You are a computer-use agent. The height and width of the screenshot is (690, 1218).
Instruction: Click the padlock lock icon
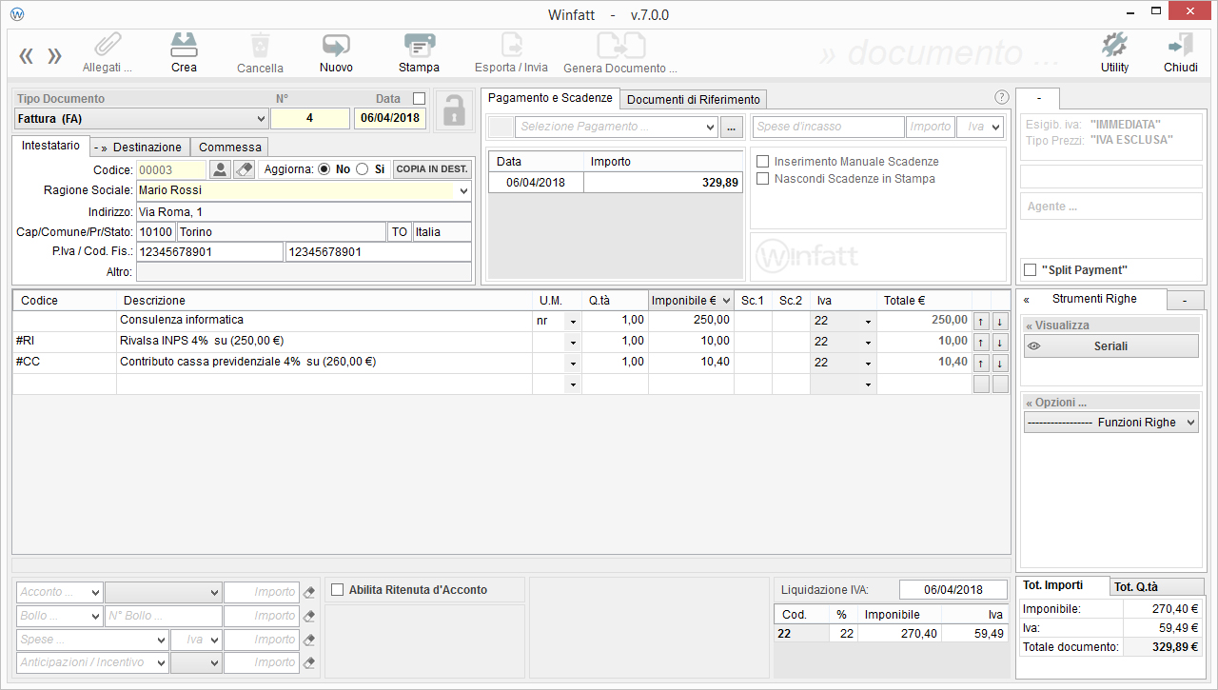pos(453,109)
